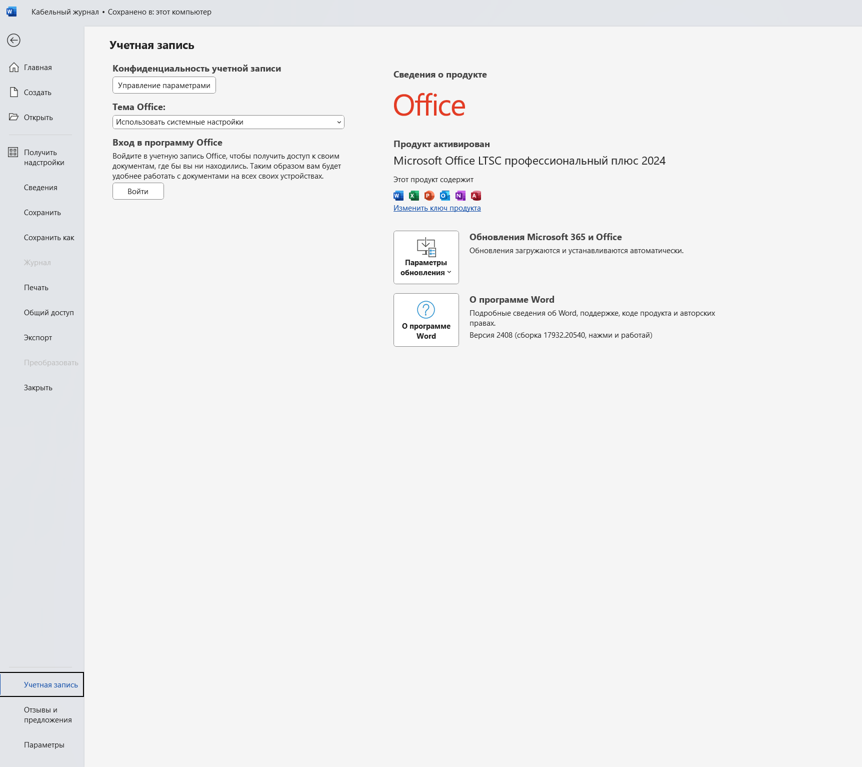This screenshot has width=862, height=767.
Task: Click the Access app icon in product list
Action: click(x=476, y=196)
